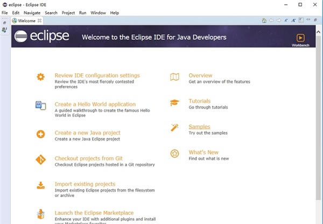The image size is (323, 224).
Task: Restore the minimized view stack in left sidebar
Action: point(5,23)
